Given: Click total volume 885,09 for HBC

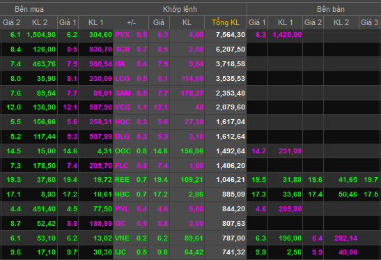Looking at the screenshot, I should point(233,194).
